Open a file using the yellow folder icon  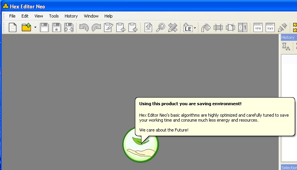26,27
